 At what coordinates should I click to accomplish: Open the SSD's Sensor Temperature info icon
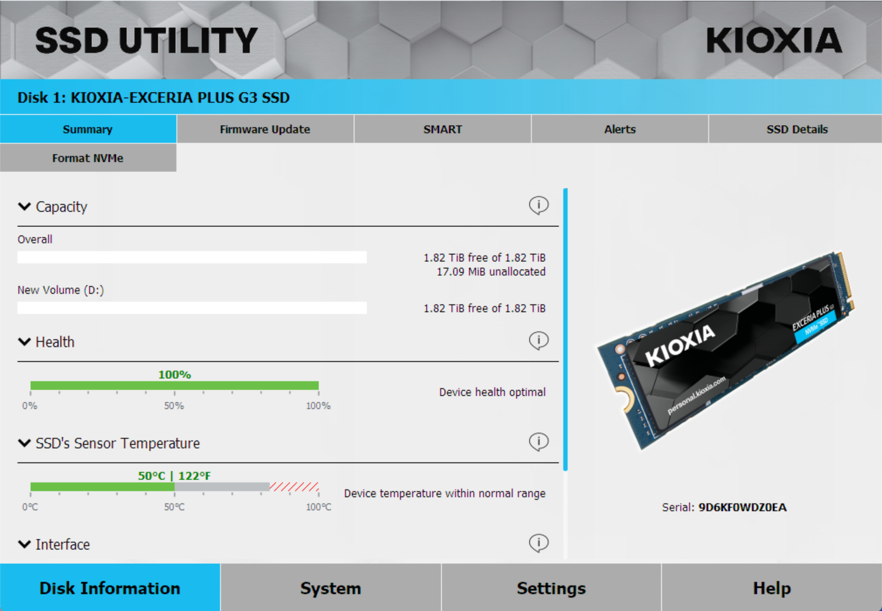click(x=539, y=442)
